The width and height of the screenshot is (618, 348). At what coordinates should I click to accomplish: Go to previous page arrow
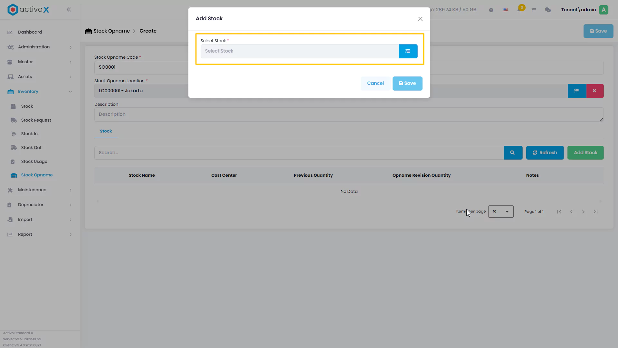[x=571, y=212]
